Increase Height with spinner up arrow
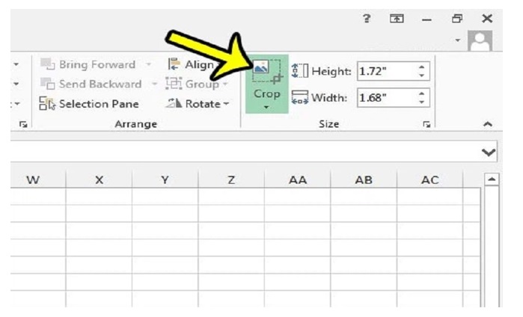Image resolution: width=523 pixels, height=317 pixels. point(423,68)
